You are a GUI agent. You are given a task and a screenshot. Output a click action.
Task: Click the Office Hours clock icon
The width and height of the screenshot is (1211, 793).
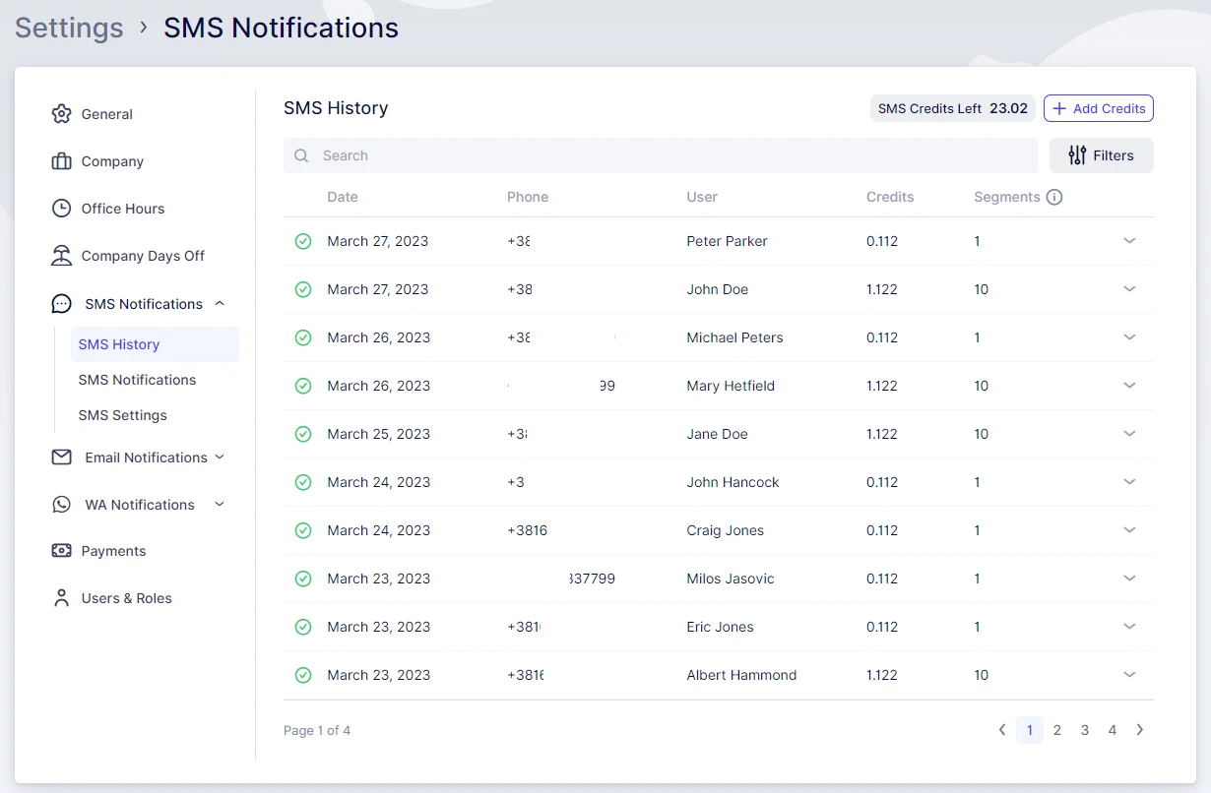[61, 209]
